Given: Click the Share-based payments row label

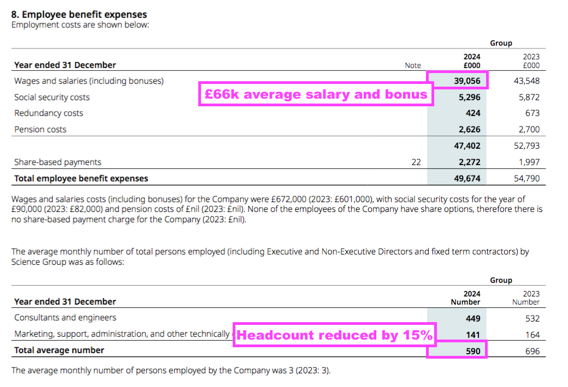Looking at the screenshot, I should pos(58,162).
